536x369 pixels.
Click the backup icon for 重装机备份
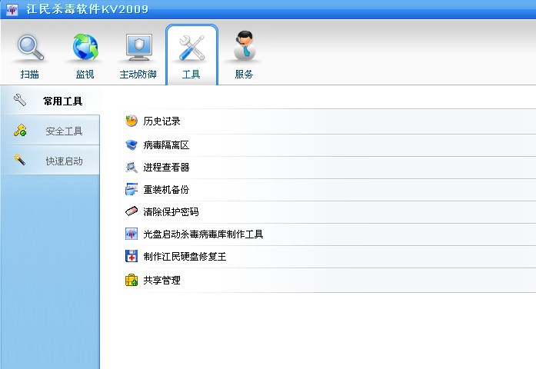[132, 189]
